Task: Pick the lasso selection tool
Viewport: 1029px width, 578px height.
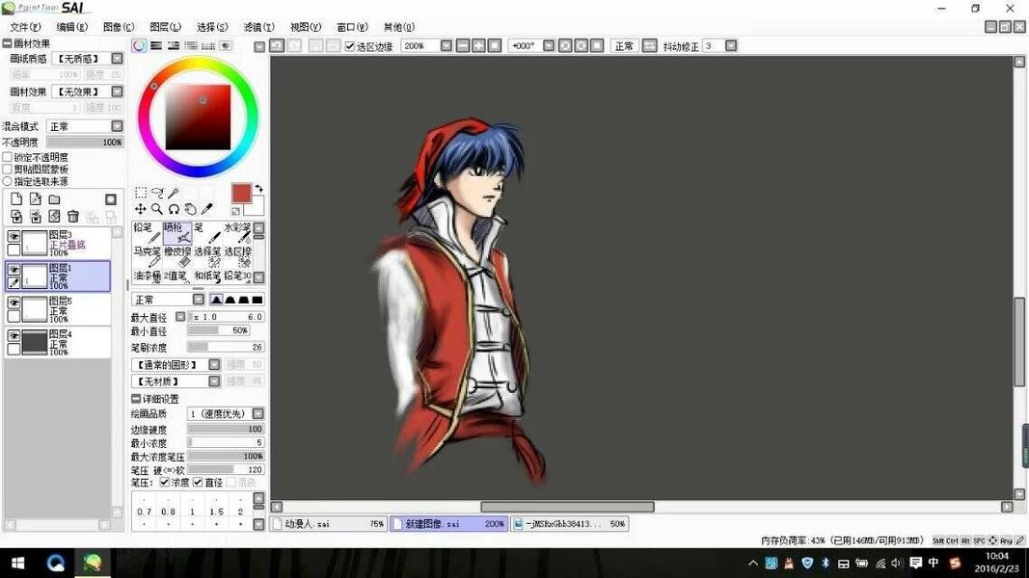Action: pyautogui.click(x=157, y=193)
